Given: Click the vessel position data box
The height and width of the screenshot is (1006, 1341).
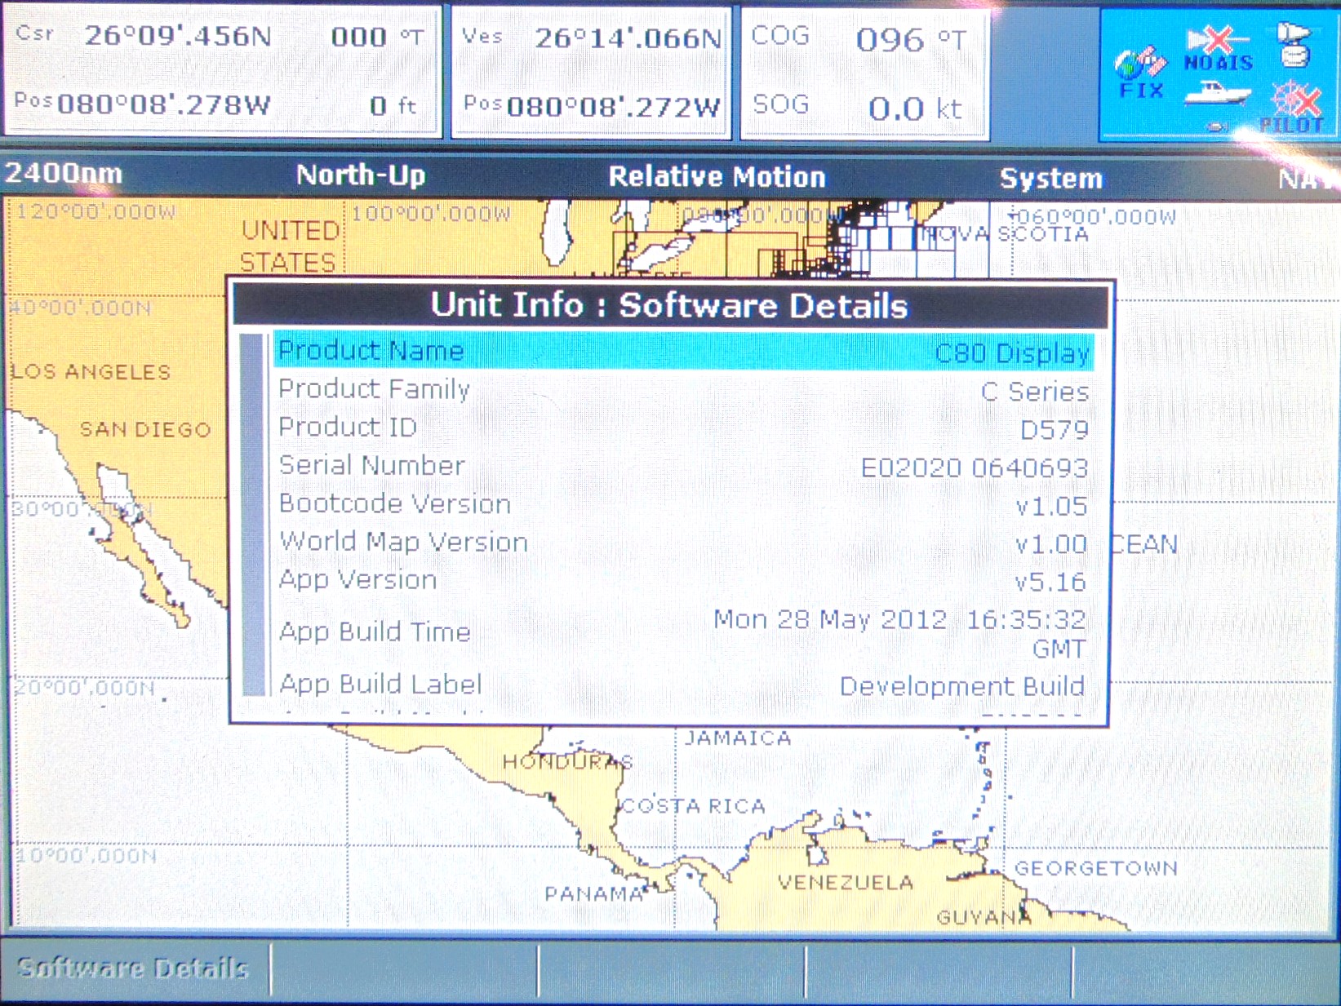Looking at the screenshot, I should [592, 72].
